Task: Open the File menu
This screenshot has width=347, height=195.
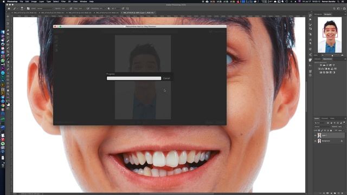Action: (x=21, y=2)
